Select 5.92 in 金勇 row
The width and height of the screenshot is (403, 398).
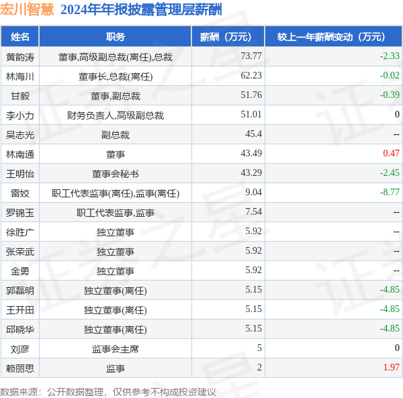point(253,270)
